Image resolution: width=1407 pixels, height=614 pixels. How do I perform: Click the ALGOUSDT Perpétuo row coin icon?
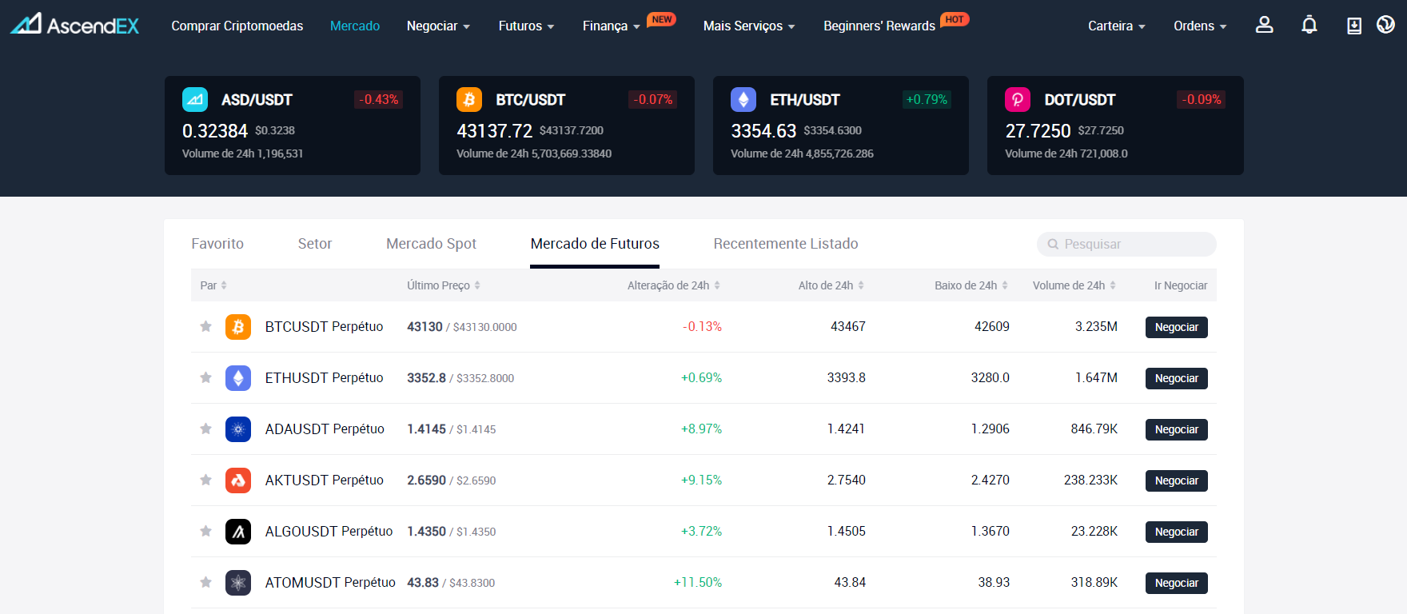click(238, 532)
